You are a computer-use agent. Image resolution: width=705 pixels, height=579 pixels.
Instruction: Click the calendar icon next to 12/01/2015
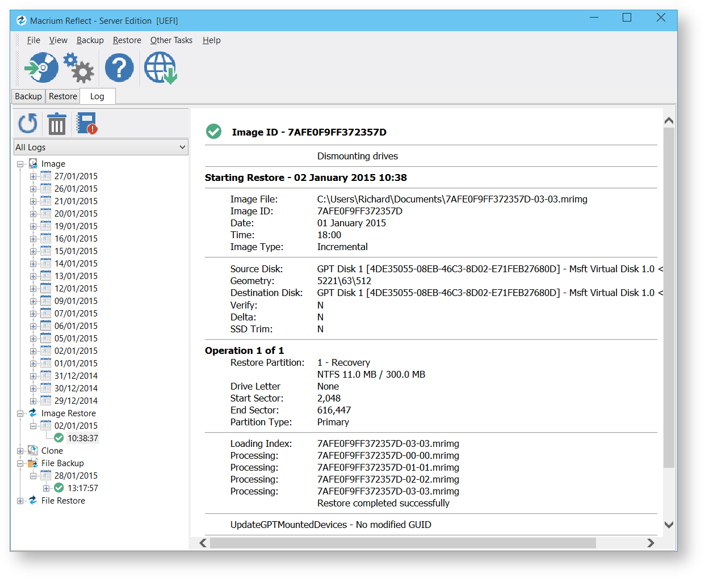46,288
